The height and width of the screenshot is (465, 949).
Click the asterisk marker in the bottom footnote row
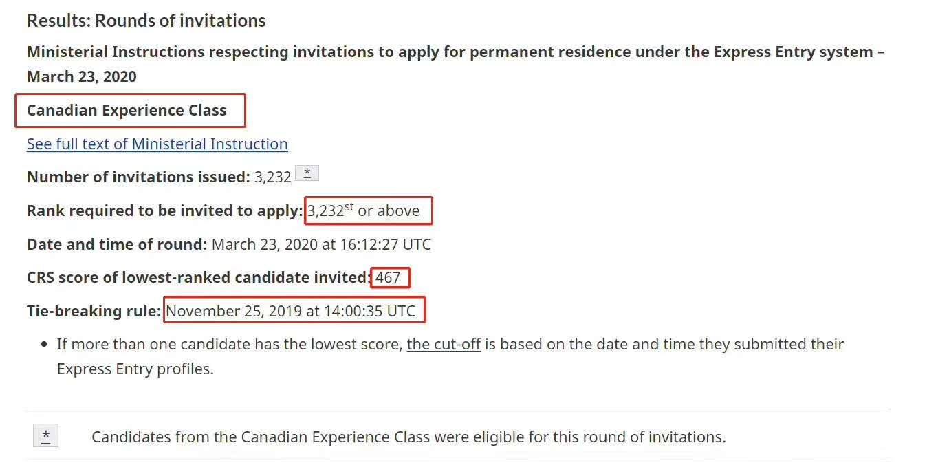(x=45, y=435)
